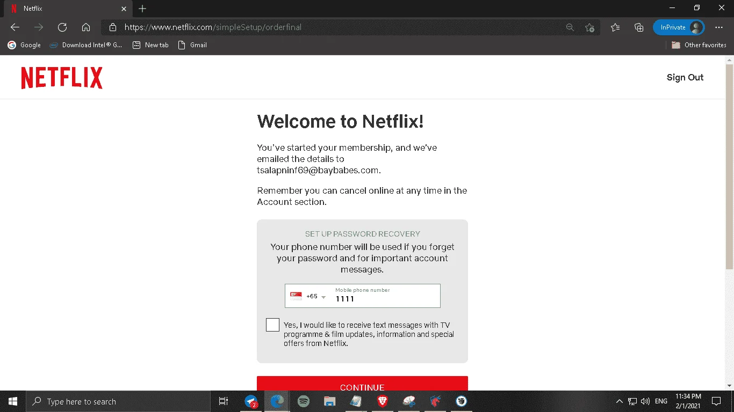
Task: Open Spotify from the taskbar
Action: [304, 401]
